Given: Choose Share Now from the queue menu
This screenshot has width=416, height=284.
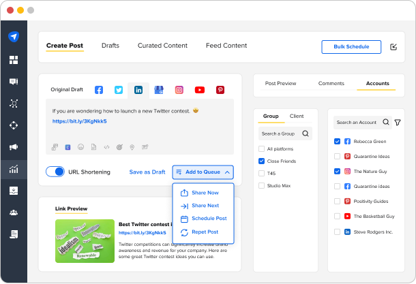Looking at the screenshot, I should point(200,193).
